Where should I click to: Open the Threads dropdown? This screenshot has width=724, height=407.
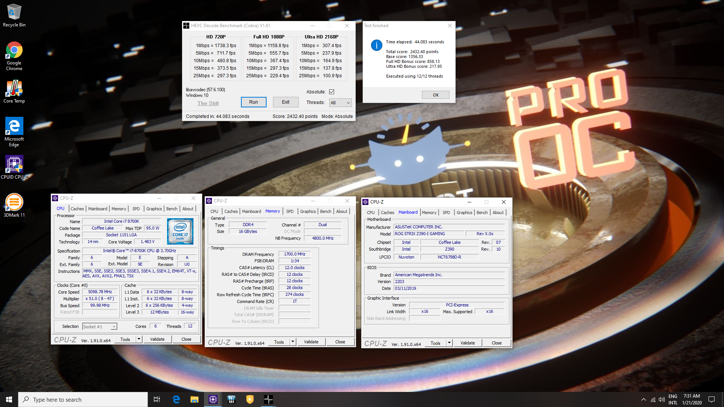pyautogui.click(x=340, y=103)
